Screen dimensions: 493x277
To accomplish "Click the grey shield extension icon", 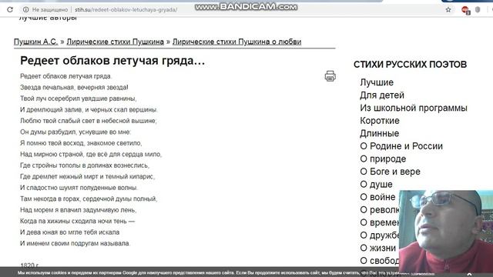I will click(x=478, y=10).
